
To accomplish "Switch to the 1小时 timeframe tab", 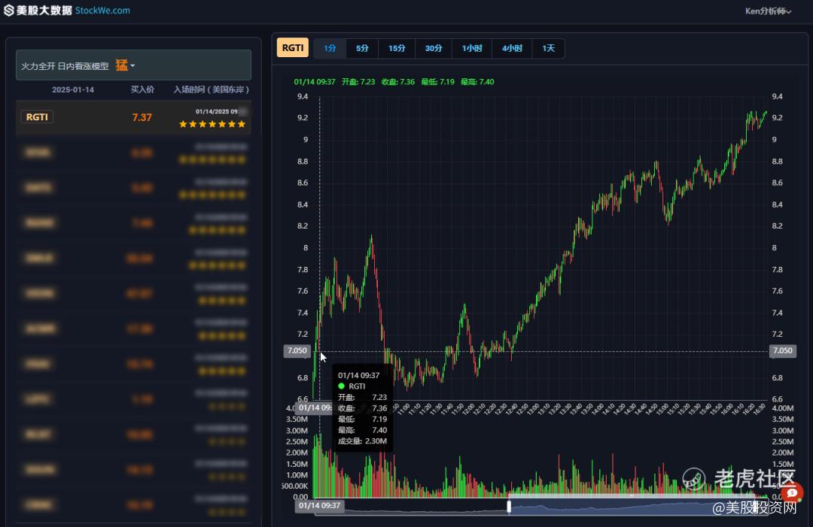I will [472, 48].
